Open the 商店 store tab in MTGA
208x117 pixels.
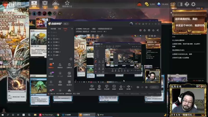coord(56,4)
